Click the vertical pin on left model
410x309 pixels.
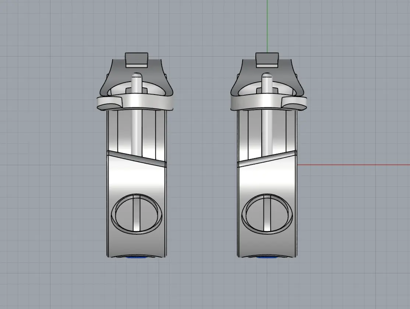[x=137, y=125]
